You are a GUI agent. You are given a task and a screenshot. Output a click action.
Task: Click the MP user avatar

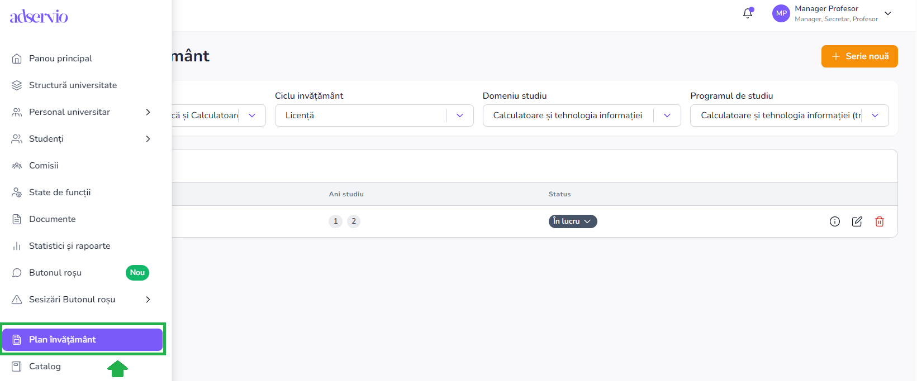(x=781, y=13)
